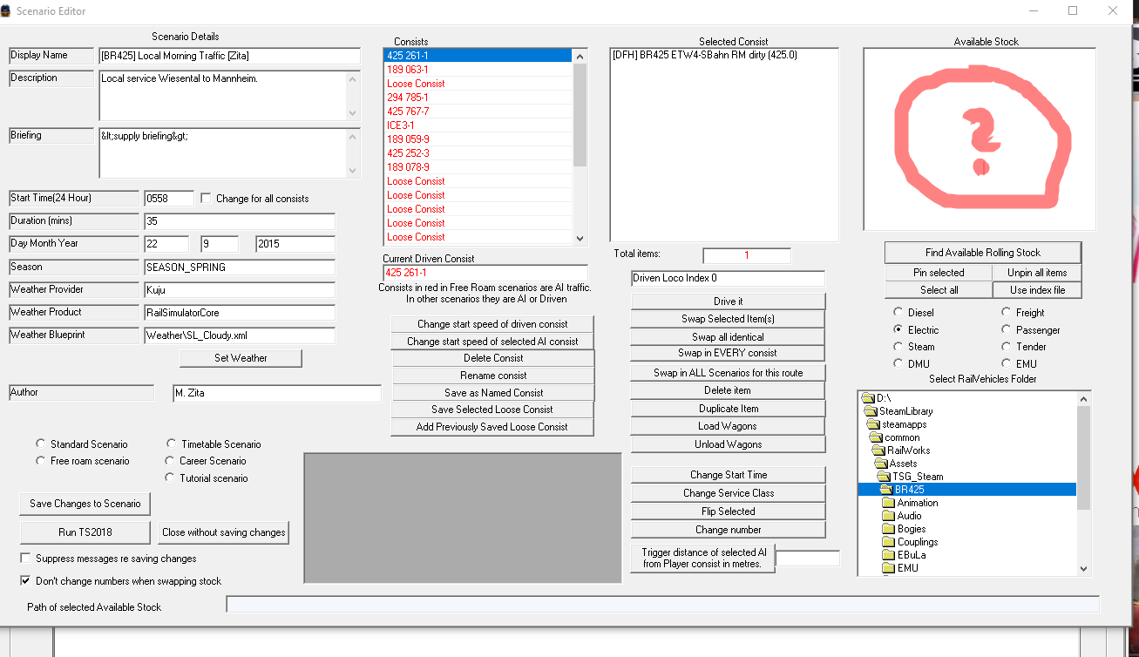Tick Change for all consists checkbox
1139x657 pixels.
(207, 199)
